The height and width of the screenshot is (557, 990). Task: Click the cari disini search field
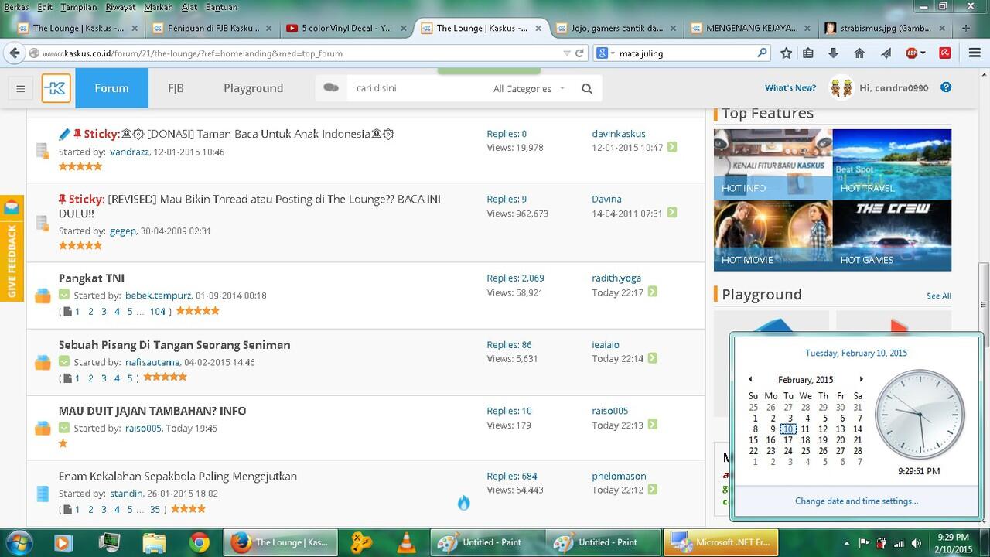coord(418,88)
